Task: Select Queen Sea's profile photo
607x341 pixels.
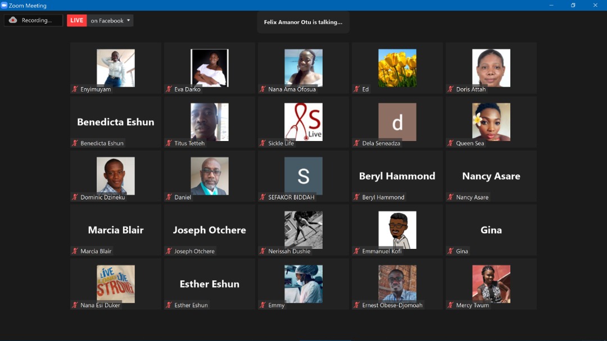Action: point(491,122)
